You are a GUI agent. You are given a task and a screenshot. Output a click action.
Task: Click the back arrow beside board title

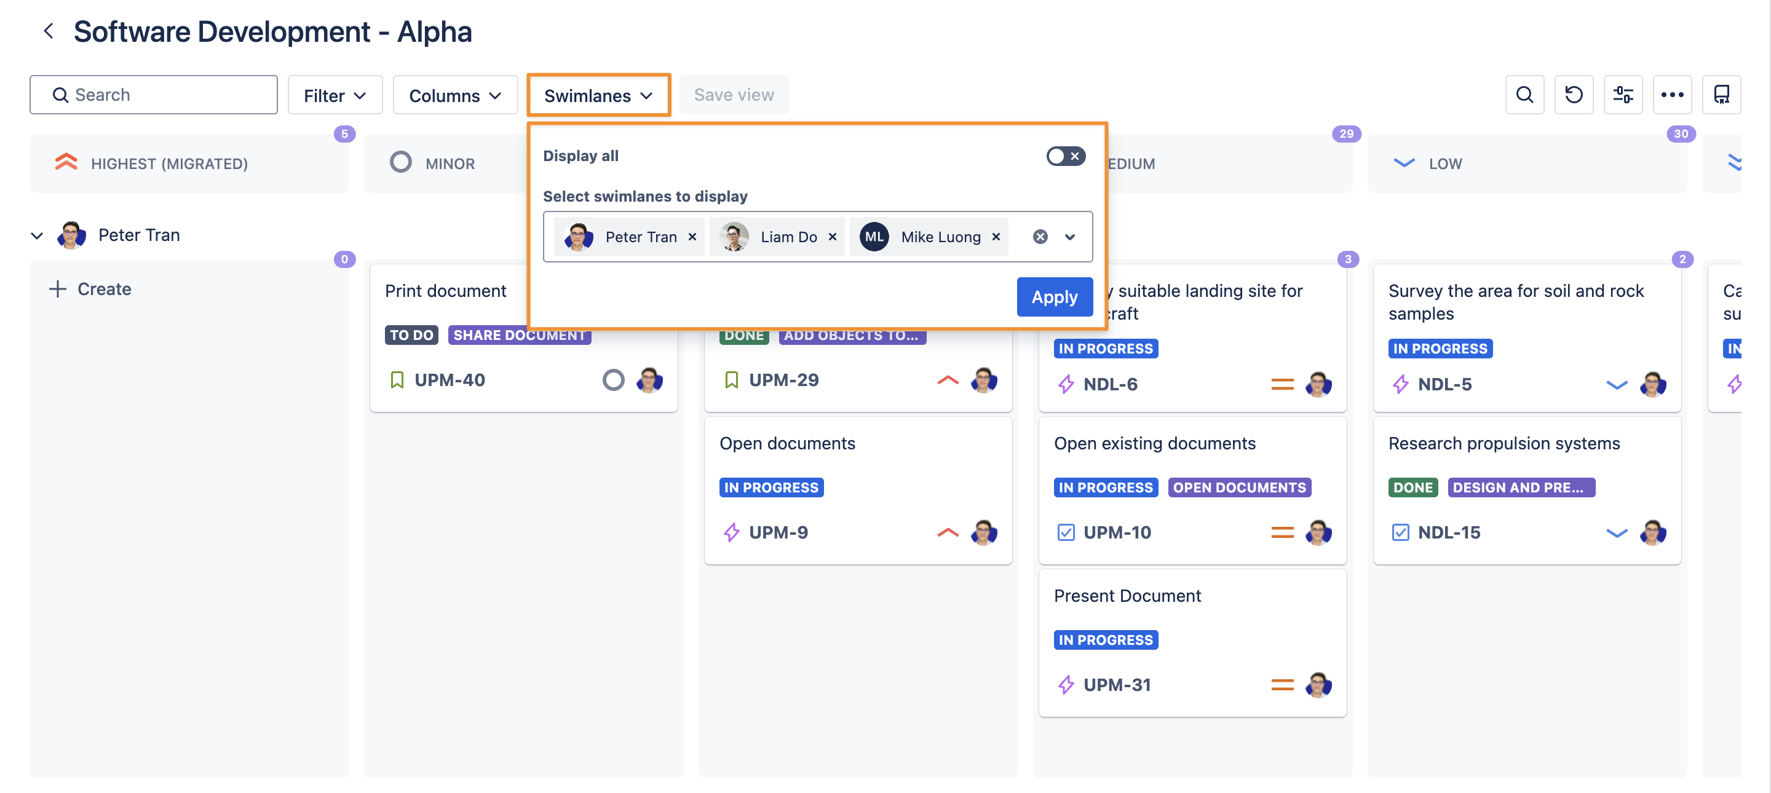tap(48, 31)
